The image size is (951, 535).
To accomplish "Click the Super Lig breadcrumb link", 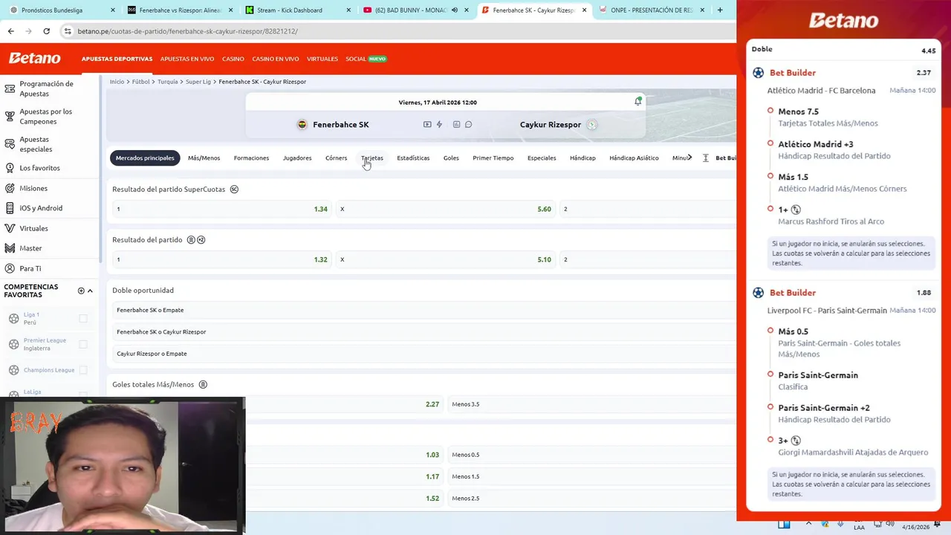I will 198,82.
